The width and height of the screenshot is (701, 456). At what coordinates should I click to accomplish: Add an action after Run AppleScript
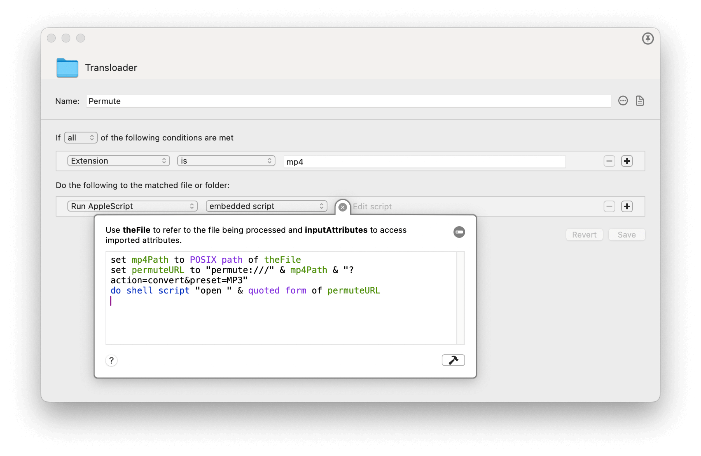tap(627, 206)
